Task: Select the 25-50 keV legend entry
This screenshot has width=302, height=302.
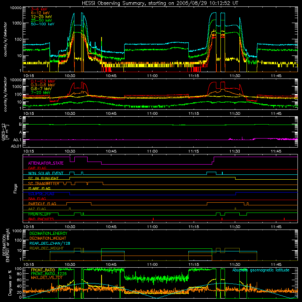Action: click(x=42, y=20)
